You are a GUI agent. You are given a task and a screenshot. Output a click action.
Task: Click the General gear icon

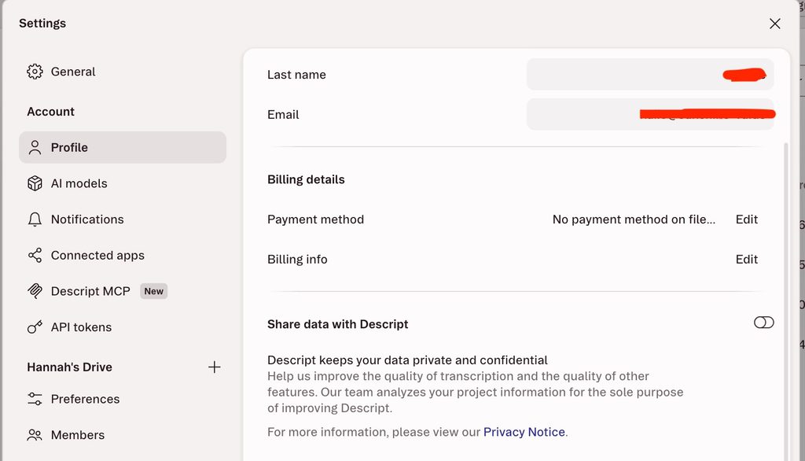coord(35,72)
